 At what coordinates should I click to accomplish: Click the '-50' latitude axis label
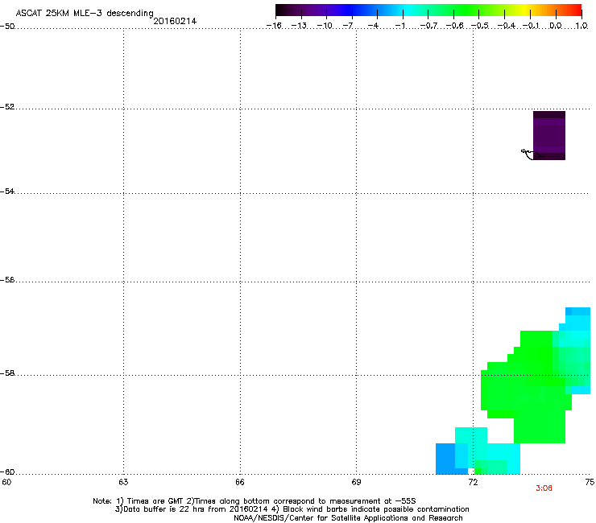coord(7,27)
